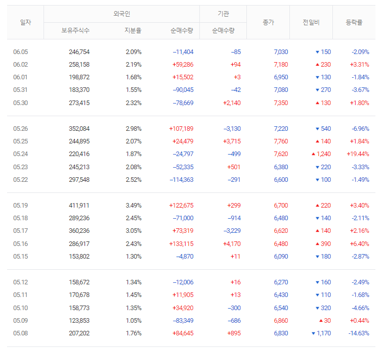Select the 05.16 date cell
The image size is (383, 349).
21,243
